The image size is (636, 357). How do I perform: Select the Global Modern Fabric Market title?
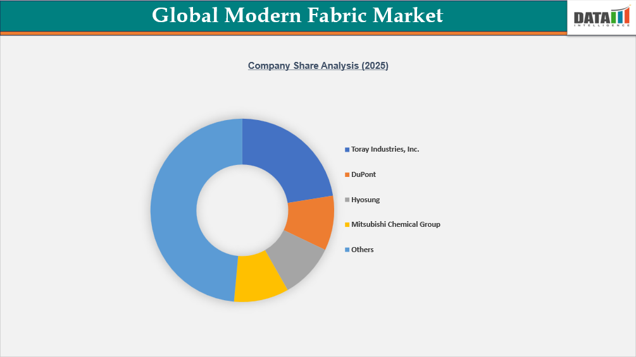pos(297,15)
